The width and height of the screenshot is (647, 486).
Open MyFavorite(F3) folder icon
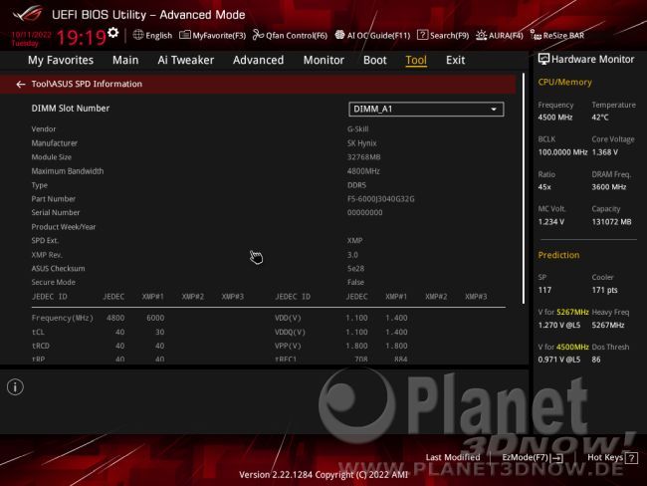185,35
